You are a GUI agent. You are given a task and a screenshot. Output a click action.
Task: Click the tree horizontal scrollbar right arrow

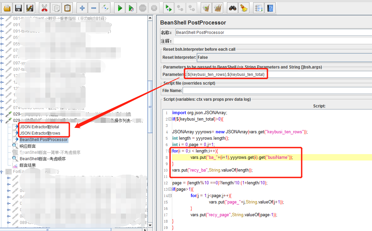pos(145,230)
